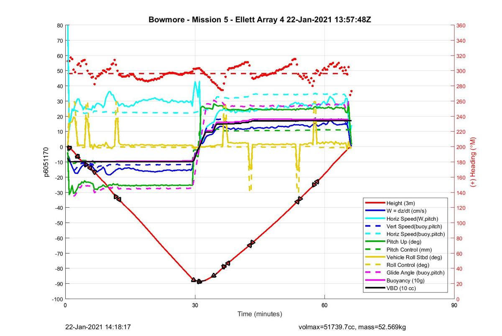Click the "Time (minutes)" x-axis label
The width and height of the screenshot is (502, 336).
(x=259, y=314)
